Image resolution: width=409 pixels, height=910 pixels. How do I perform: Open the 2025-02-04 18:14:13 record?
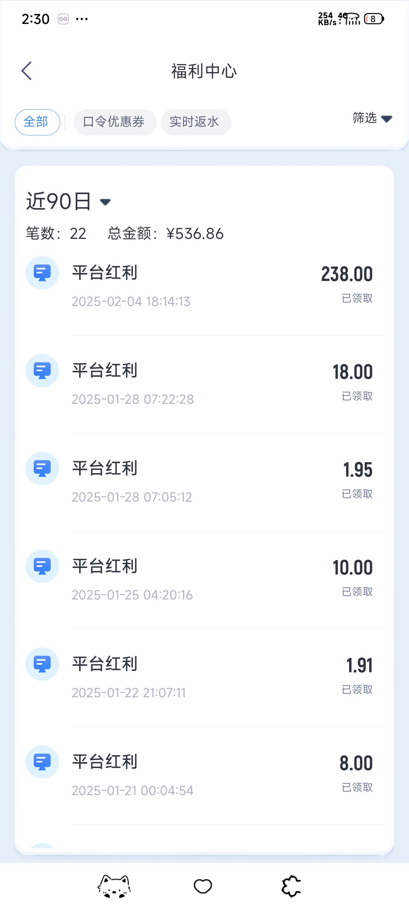pos(131,301)
